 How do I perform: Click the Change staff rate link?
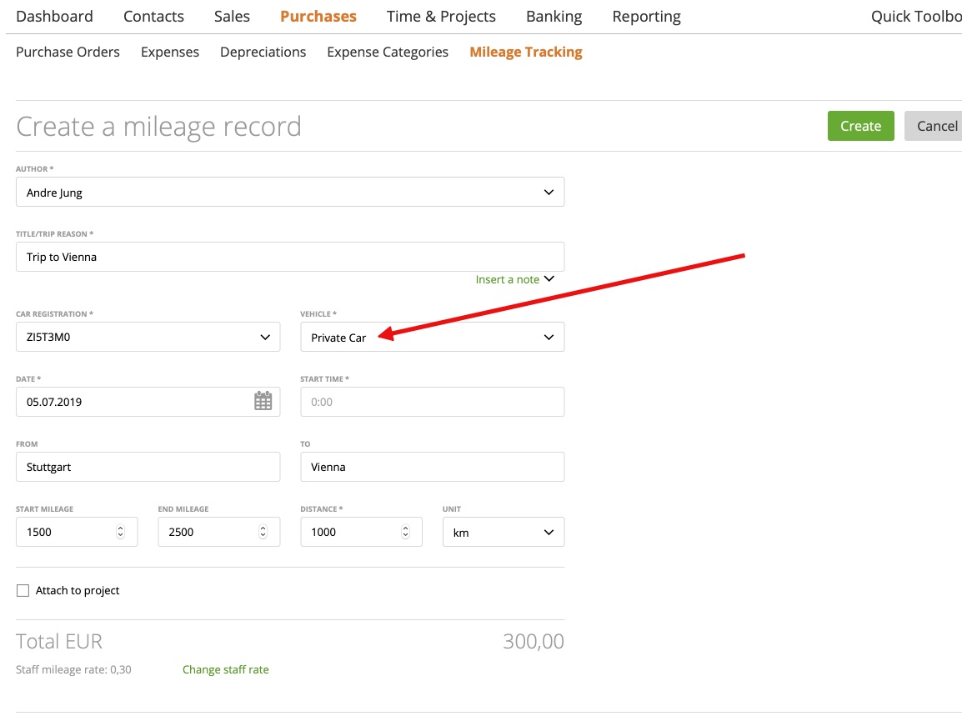pos(225,669)
